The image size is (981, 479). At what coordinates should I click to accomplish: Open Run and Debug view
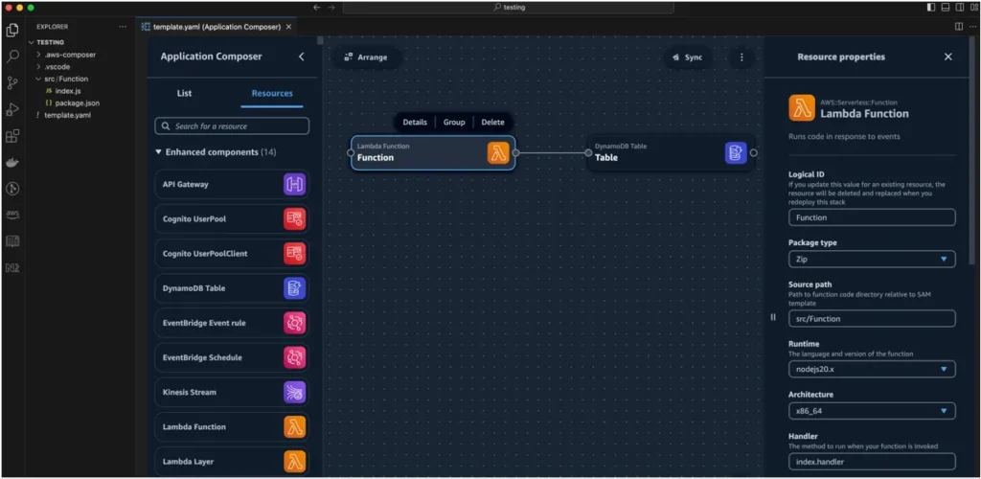12,109
